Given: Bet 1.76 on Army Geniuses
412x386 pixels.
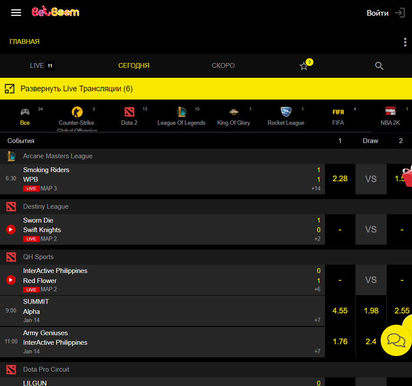Looking at the screenshot, I should (x=340, y=342).
